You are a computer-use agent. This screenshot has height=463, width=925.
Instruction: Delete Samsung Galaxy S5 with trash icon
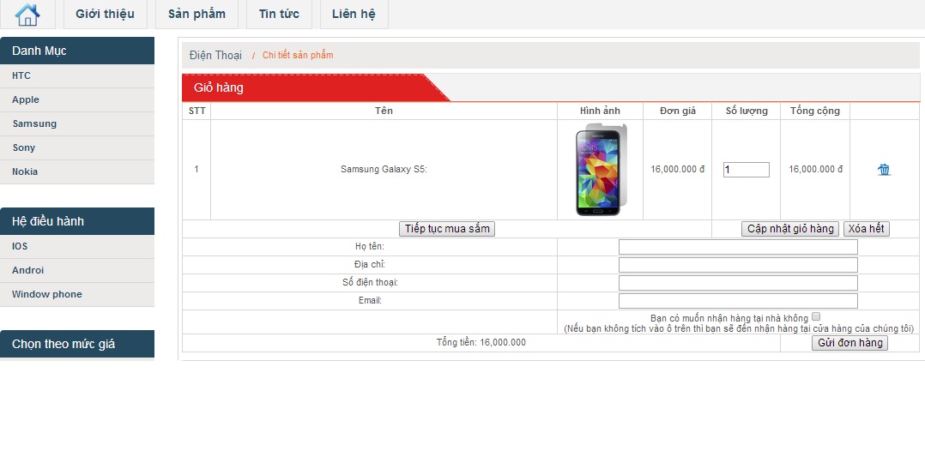tap(884, 170)
